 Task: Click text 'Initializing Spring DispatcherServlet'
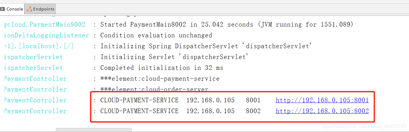(x=169, y=46)
